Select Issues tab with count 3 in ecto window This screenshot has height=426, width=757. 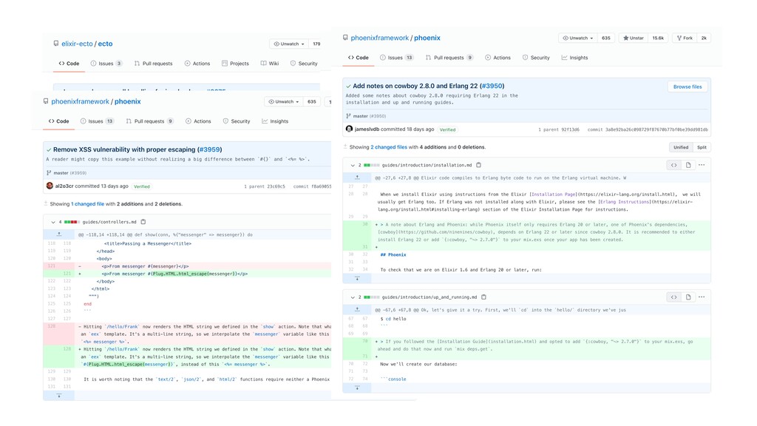coord(106,64)
